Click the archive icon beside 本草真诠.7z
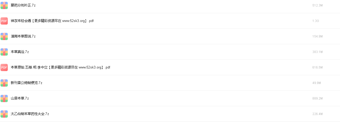The height and width of the screenshot is (122, 340). [4, 52]
